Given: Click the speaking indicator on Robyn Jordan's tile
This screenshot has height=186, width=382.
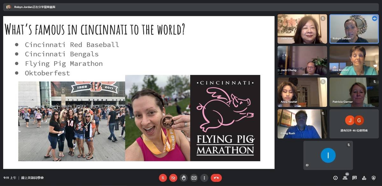Looking at the screenshot, I should pos(374,18).
